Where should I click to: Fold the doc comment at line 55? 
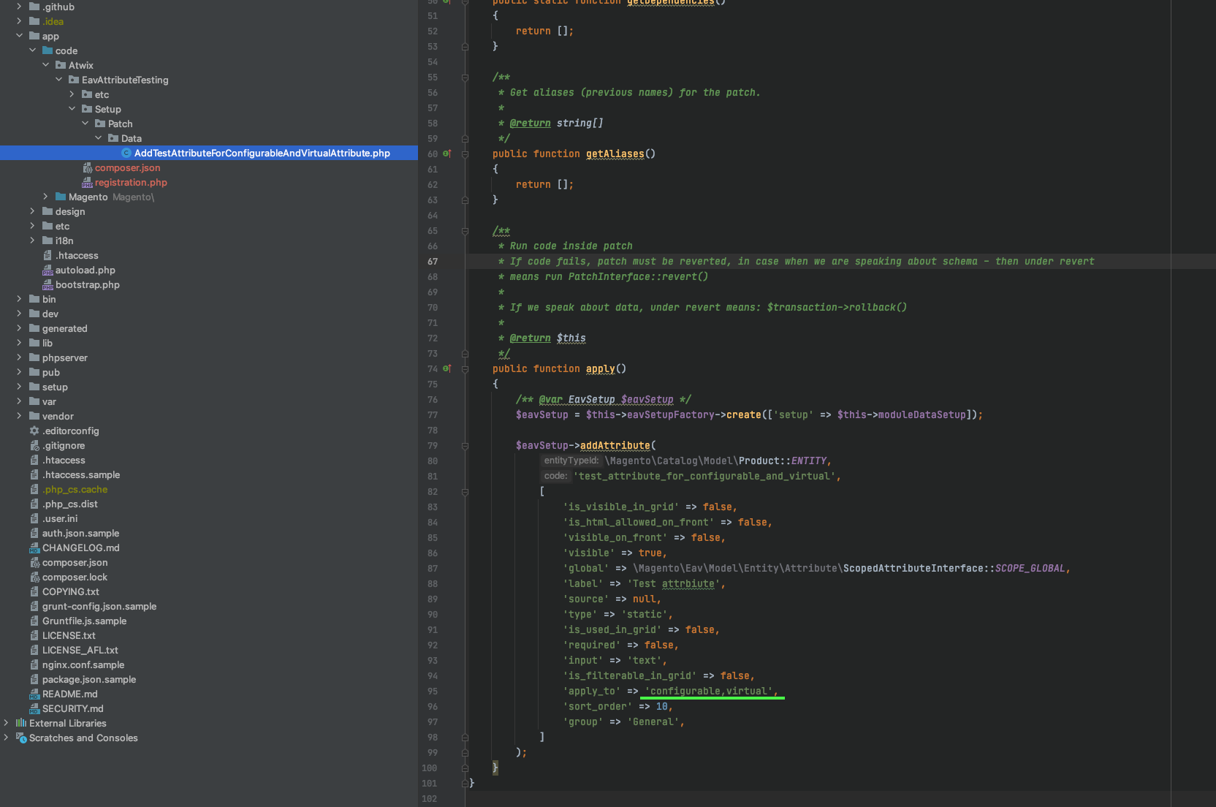[x=465, y=77]
